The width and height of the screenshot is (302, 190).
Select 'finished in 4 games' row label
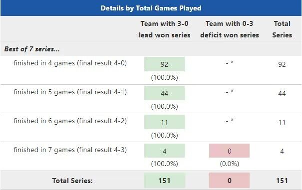pyautogui.click(x=70, y=63)
